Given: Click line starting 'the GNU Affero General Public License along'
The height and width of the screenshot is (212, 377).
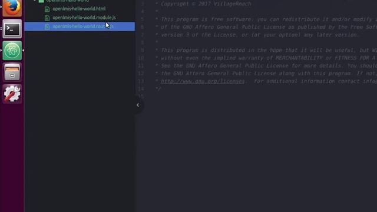Looking at the screenshot, I should (266, 73).
